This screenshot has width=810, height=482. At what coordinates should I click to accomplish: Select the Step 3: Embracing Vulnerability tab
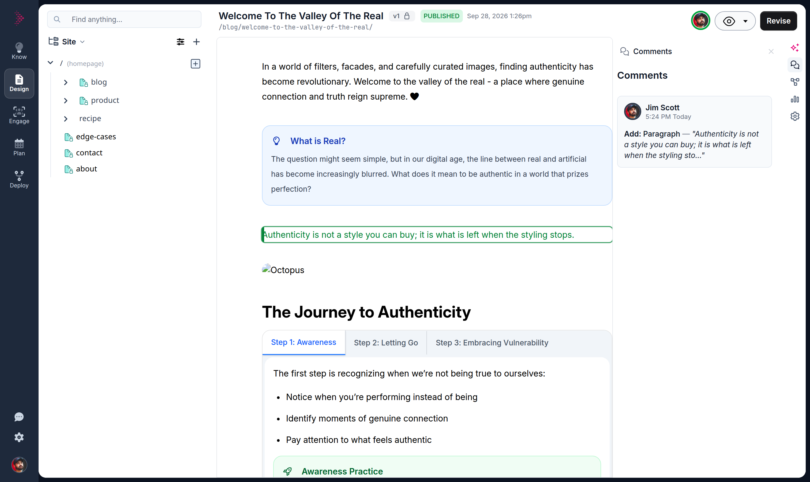pyautogui.click(x=492, y=343)
